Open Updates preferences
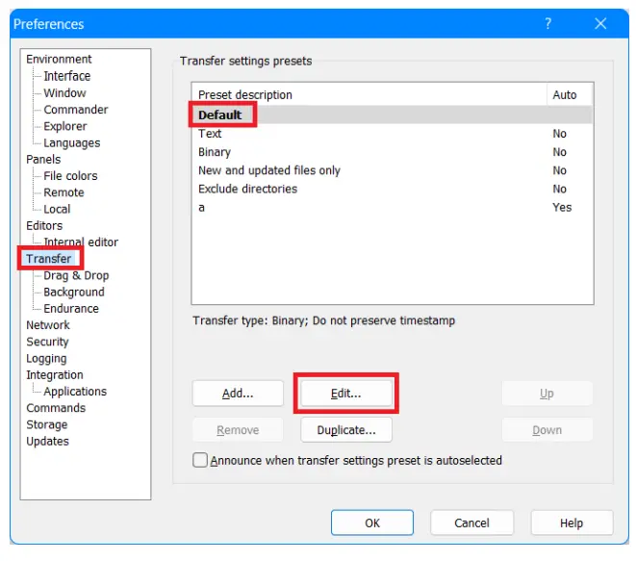636x561 pixels. (x=47, y=442)
